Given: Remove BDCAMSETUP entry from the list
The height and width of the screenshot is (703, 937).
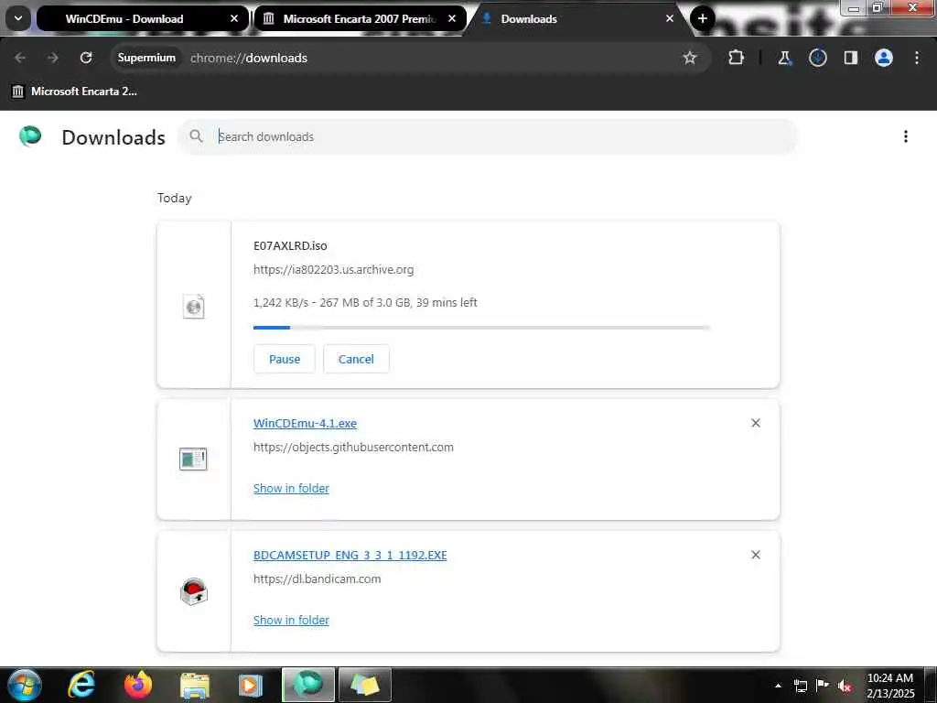Looking at the screenshot, I should coord(755,555).
